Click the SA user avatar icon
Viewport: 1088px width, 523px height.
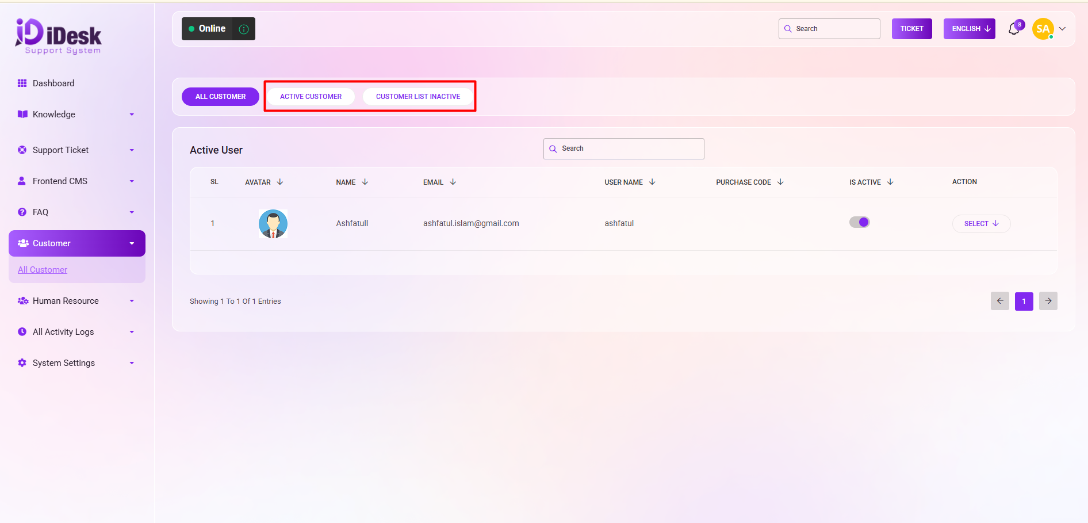point(1043,29)
